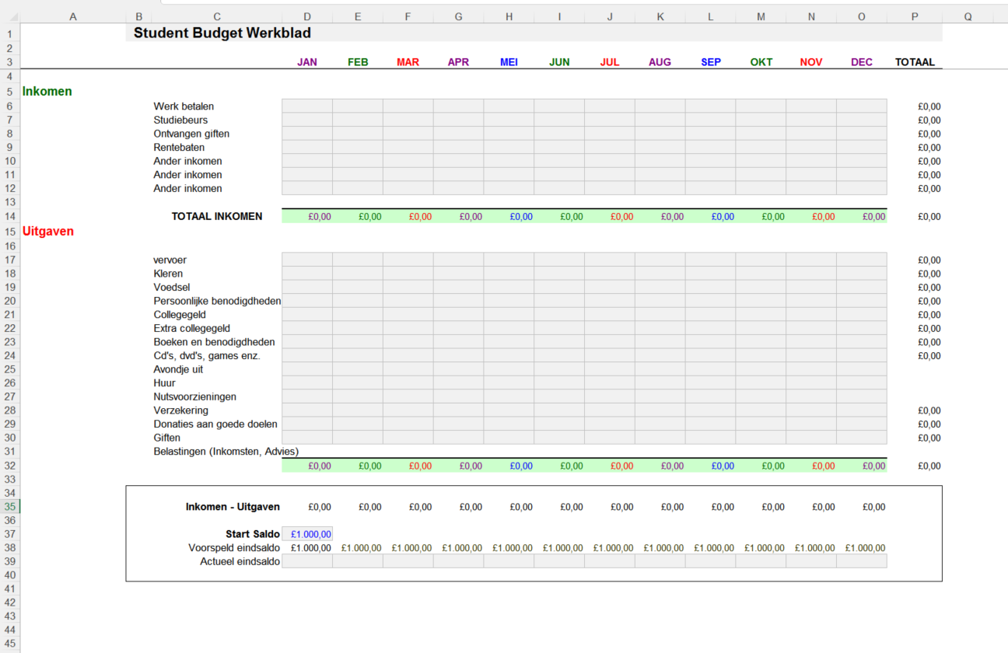Select the DEC Voorspeld eindsaldo value

pyautogui.click(x=865, y=548)
